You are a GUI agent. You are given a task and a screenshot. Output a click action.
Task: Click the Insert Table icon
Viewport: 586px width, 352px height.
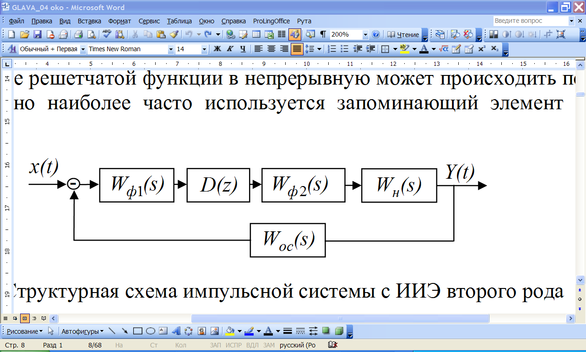pyautogui.click(x=256, y=34)
